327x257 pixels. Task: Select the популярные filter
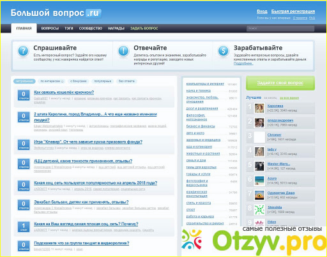point(103,81)
